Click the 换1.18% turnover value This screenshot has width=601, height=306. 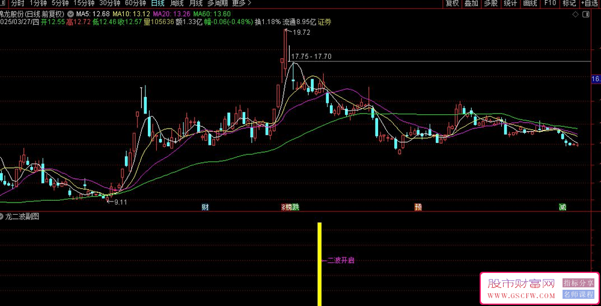pos(267,22)
